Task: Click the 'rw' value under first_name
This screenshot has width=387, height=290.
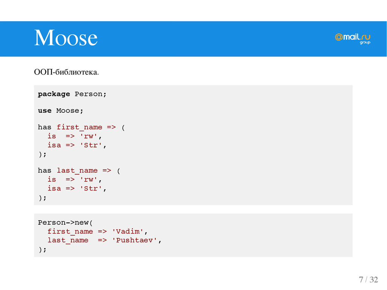Action: [x=88, y=136]
